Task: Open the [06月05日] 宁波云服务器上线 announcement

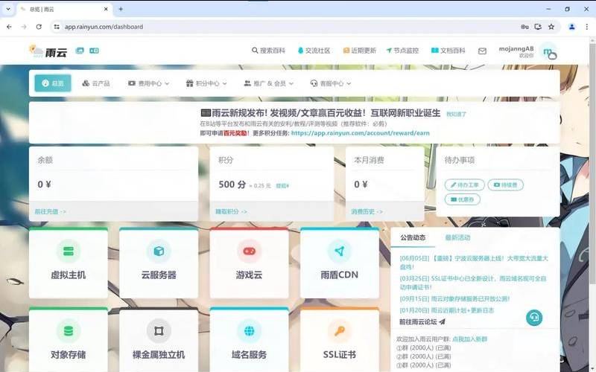Action: pyautogui.click(x=474, y=263)
